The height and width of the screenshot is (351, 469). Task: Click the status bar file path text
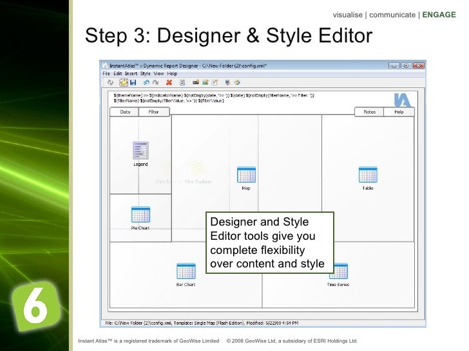point(202,323)
